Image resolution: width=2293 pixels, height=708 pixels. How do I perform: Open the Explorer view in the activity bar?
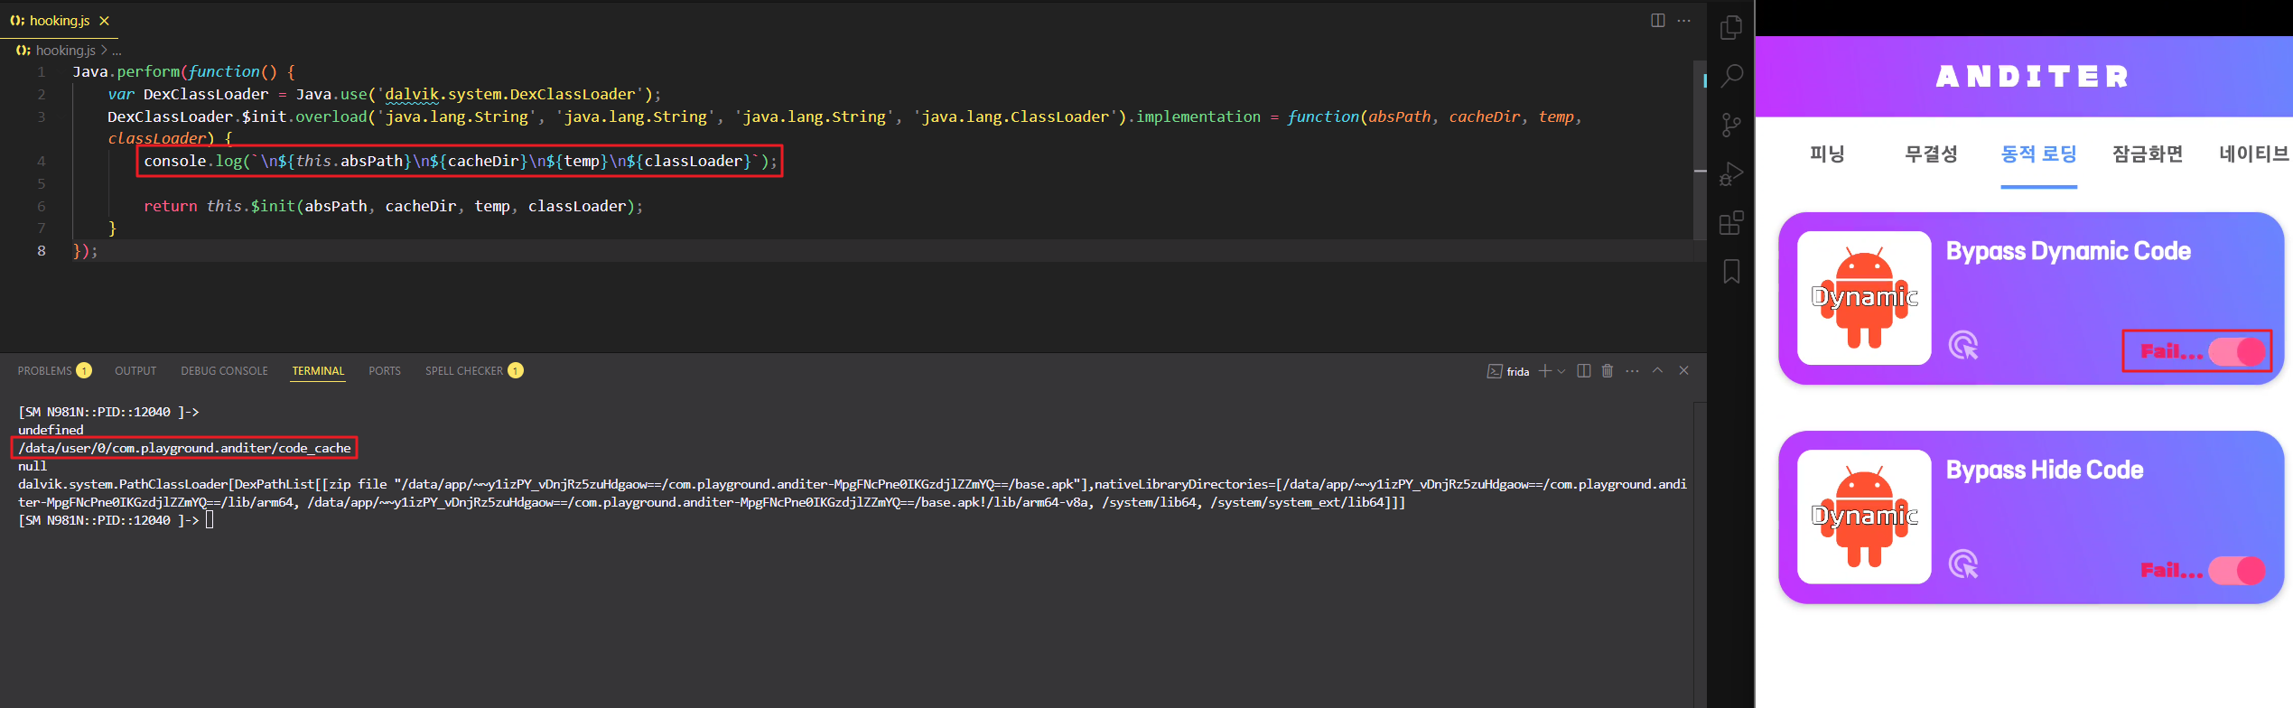1731,27
